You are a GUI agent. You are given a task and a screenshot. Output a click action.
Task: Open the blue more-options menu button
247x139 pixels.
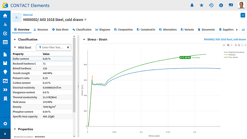[243, 15]
